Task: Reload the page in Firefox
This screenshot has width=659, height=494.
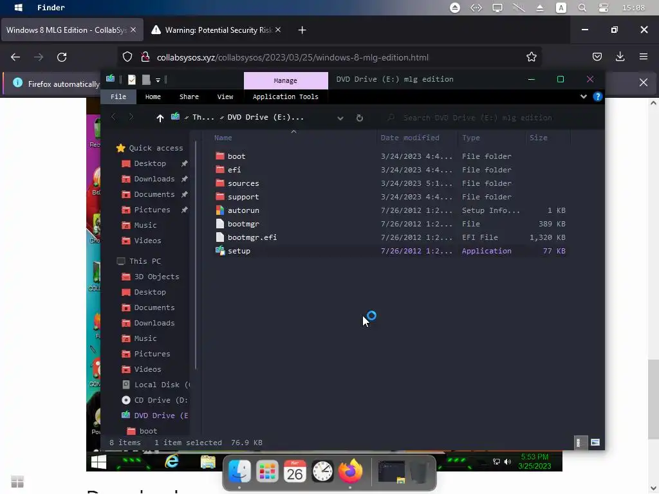Action: click(62, 57)
